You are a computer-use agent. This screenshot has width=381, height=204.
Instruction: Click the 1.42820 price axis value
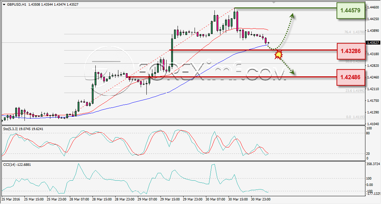pyautogui.click(x=373, y=66)
